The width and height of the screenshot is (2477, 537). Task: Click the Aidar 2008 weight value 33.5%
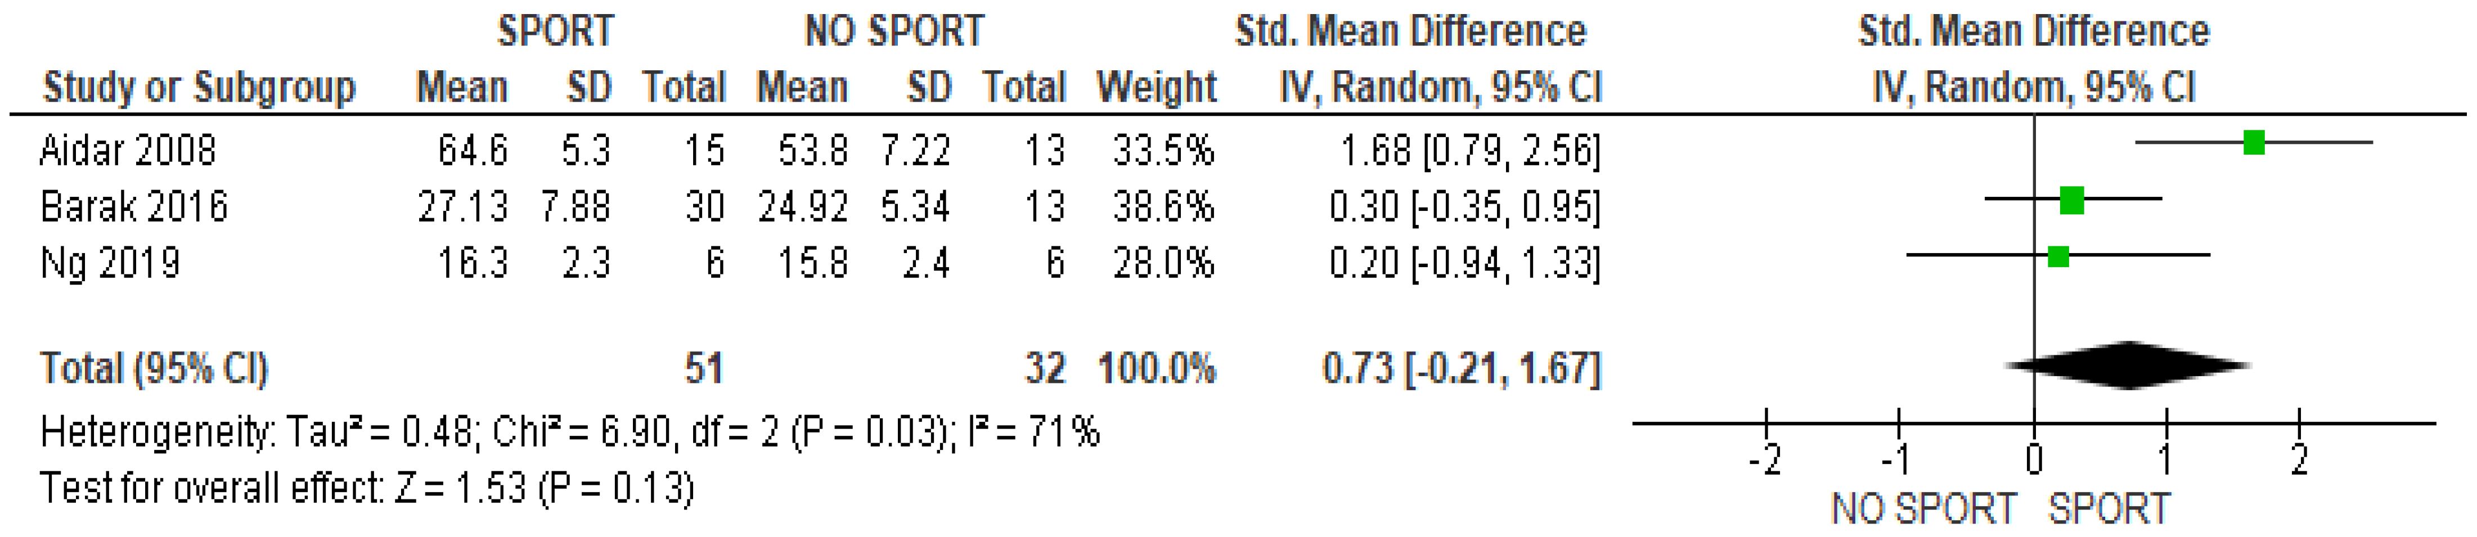(1163, 151)
